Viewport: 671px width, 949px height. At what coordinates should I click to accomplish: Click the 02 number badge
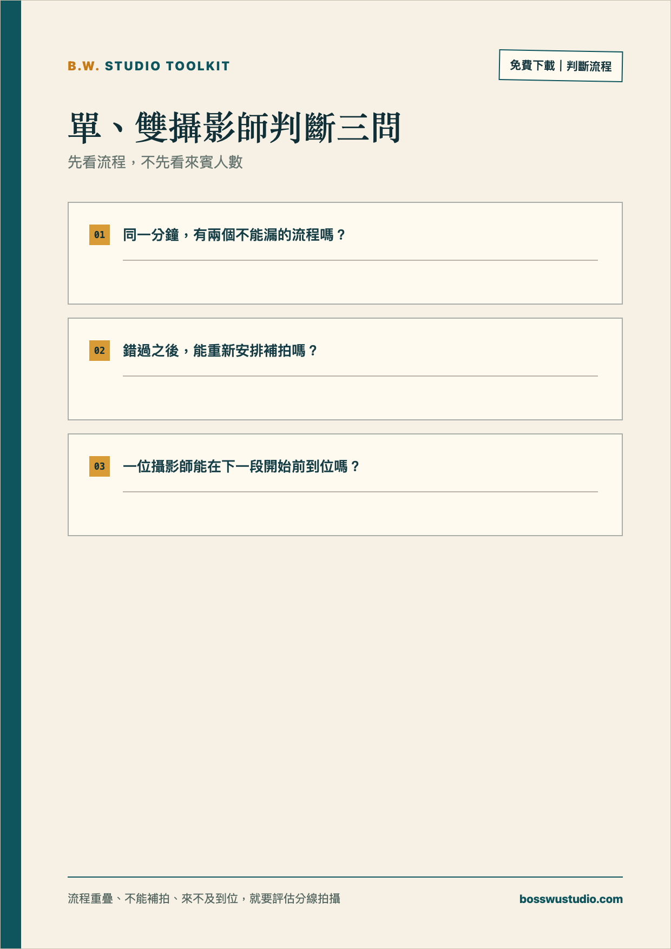tap(100, 351)
